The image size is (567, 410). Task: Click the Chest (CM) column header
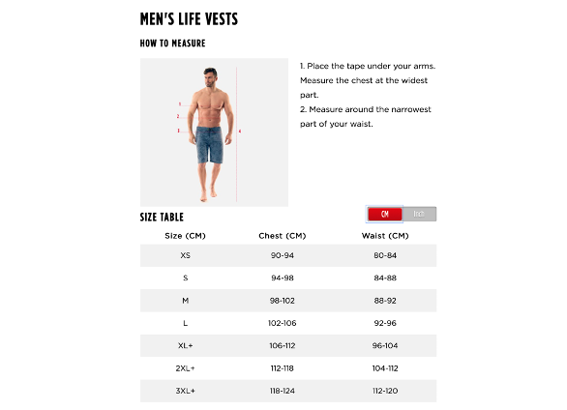pyautogui.click(x=283, y=236)
